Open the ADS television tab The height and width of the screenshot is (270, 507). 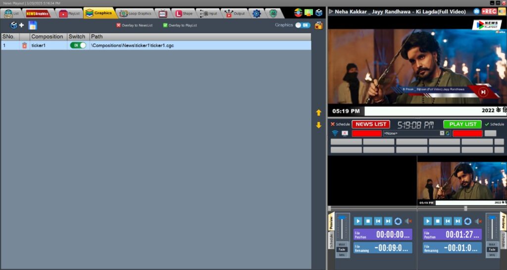pos(162,13)
